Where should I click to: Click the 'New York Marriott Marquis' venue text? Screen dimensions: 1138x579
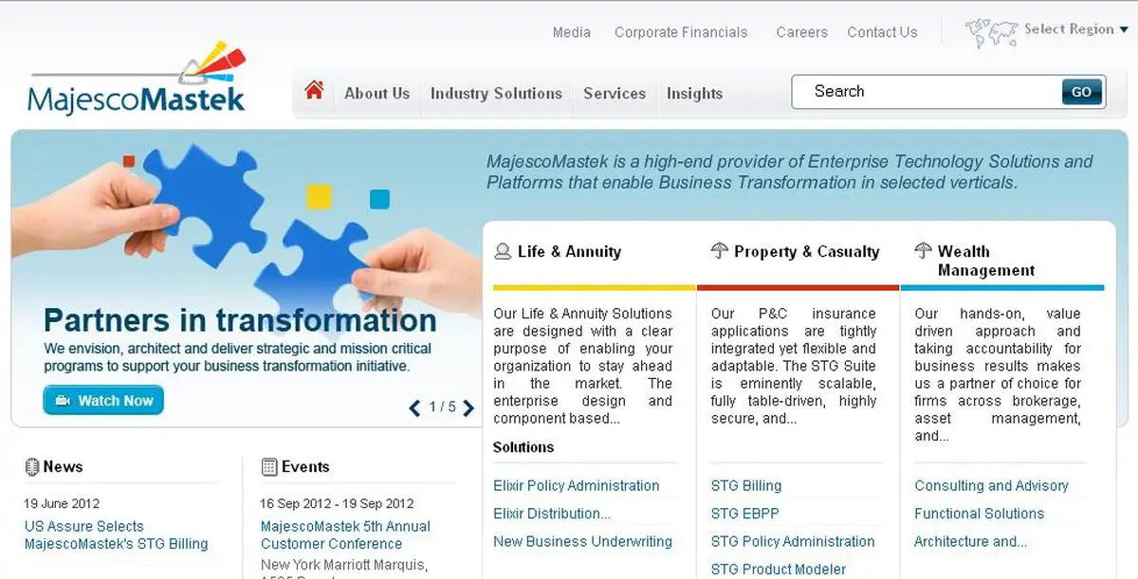pos(343,565)
